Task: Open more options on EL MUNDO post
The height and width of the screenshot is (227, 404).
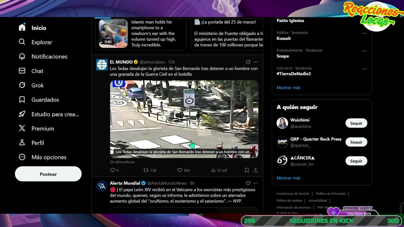Action: 256,62
